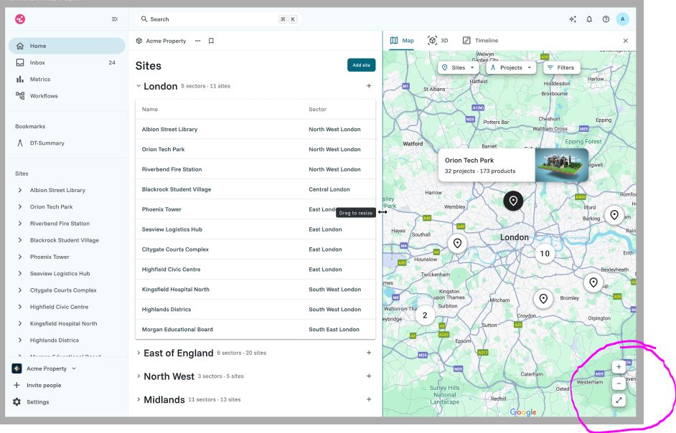Expand Albion Street Library in sidebar tree

[20, 190]
